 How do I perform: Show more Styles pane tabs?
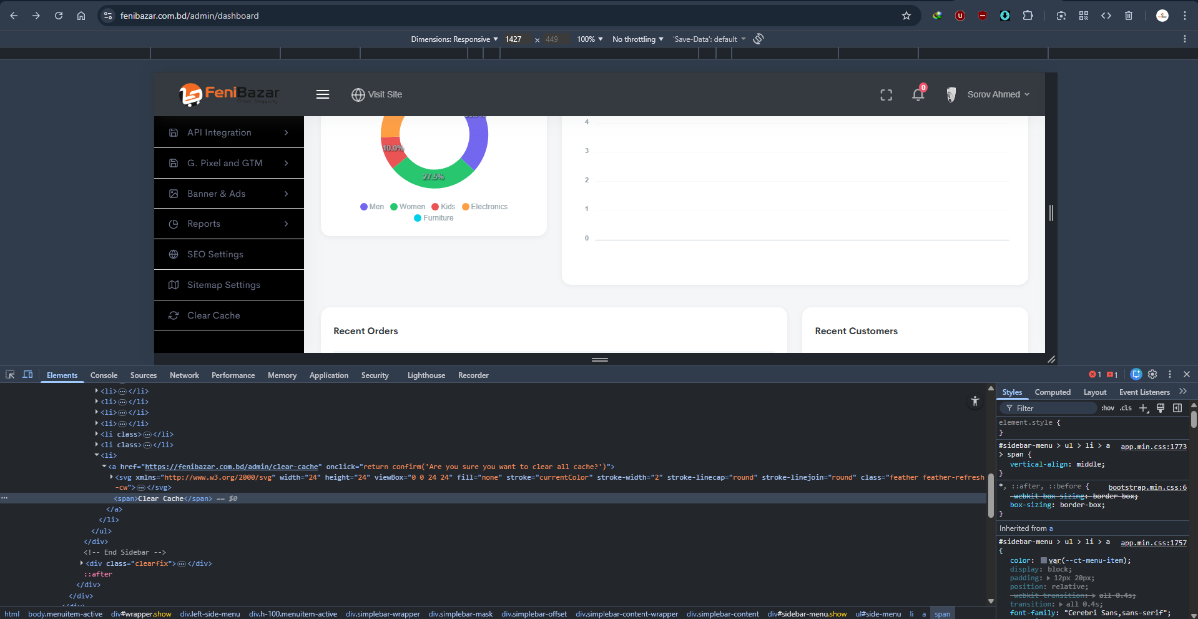pyautogui.click(x=1183, y=392)
